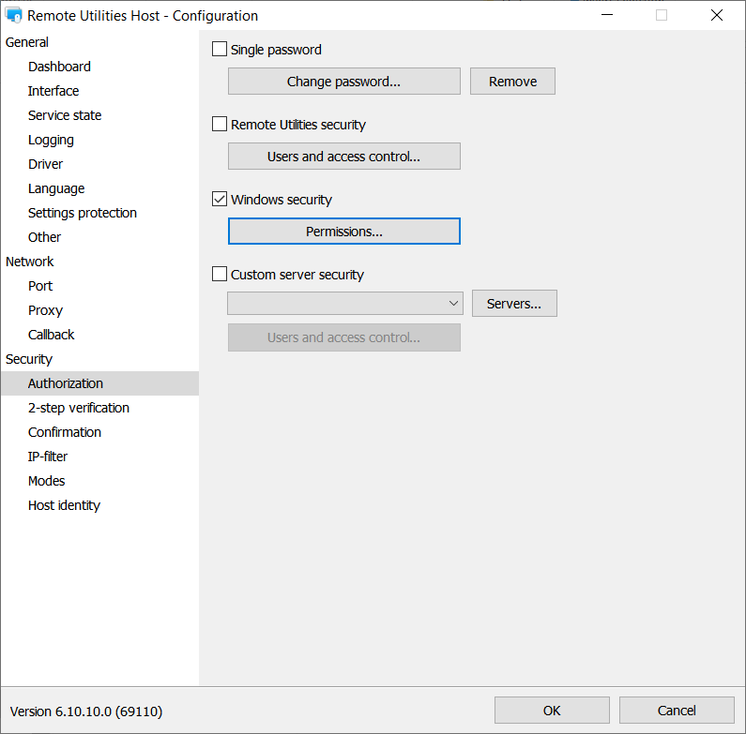Go to the Service state settings page

point(65,115)
